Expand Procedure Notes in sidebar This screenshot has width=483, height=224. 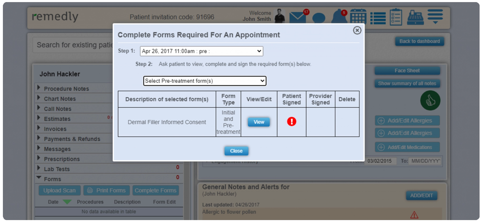coord(66,89)
